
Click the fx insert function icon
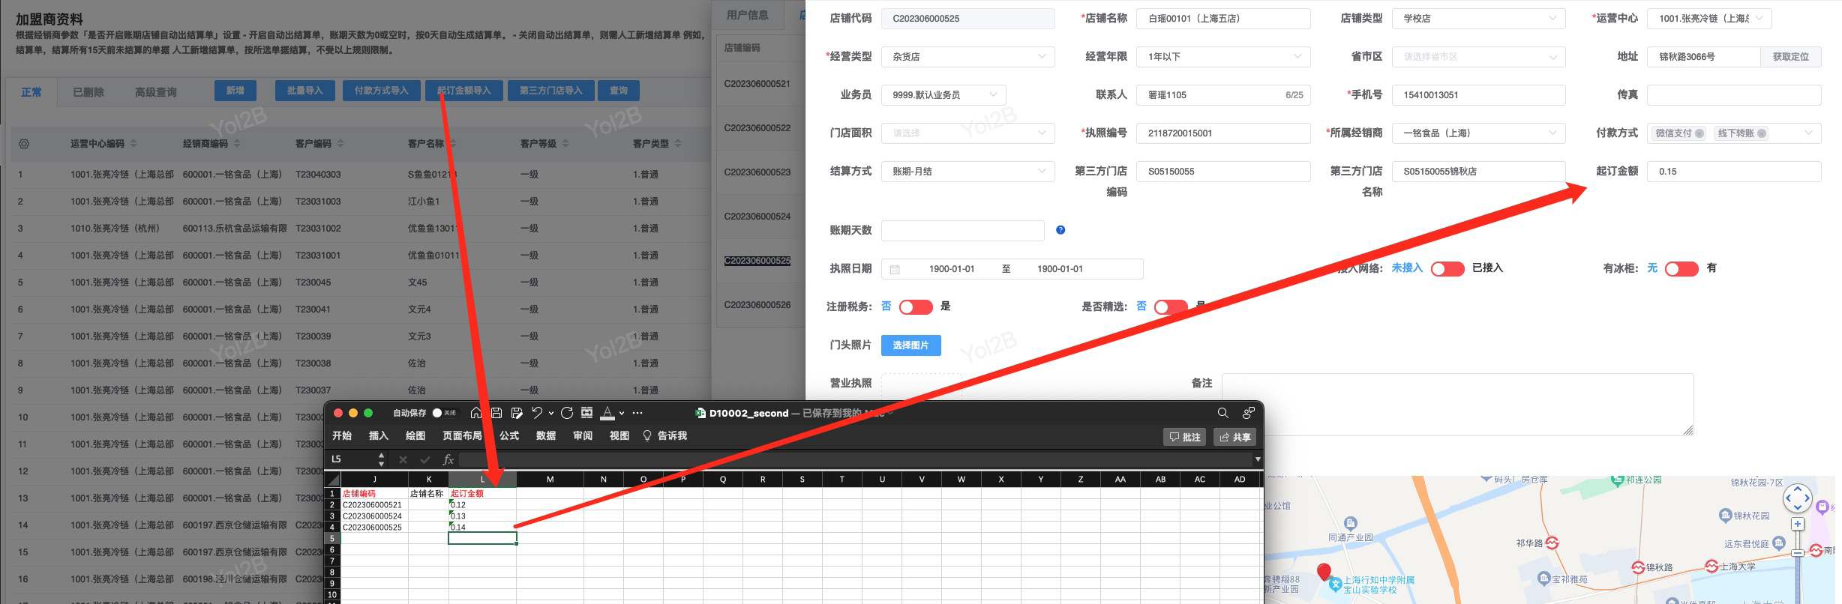(448, 459)
